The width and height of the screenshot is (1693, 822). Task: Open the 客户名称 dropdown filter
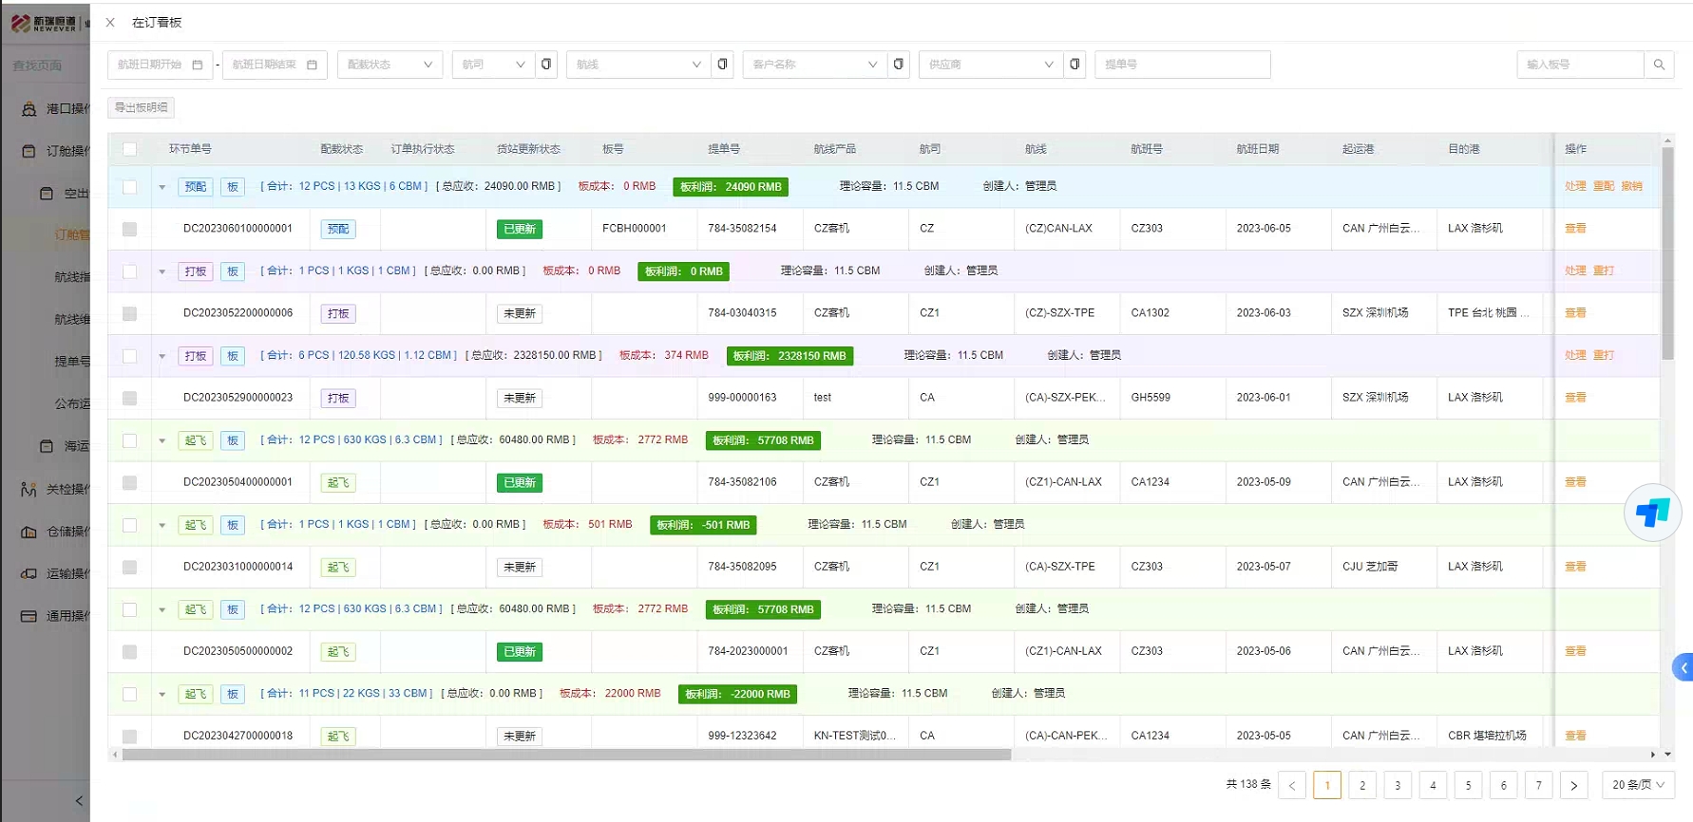814,65
